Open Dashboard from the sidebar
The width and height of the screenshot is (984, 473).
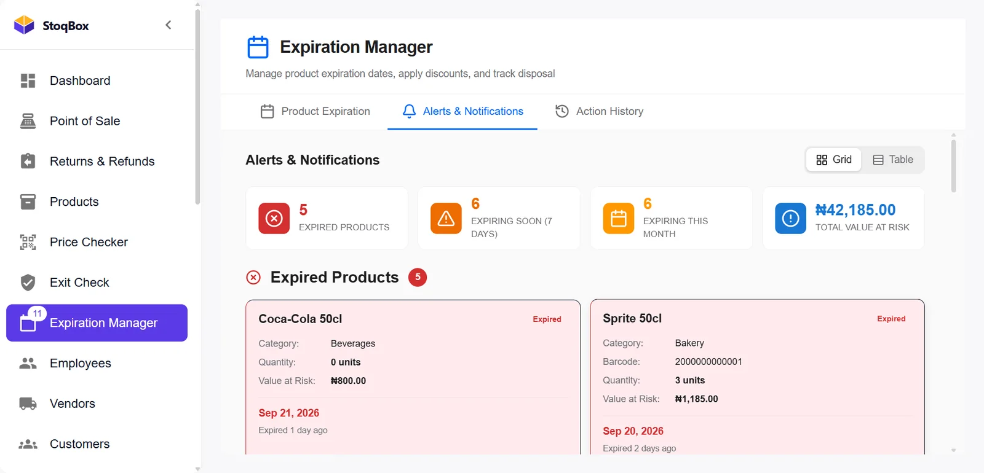click(x=97, y=80)
